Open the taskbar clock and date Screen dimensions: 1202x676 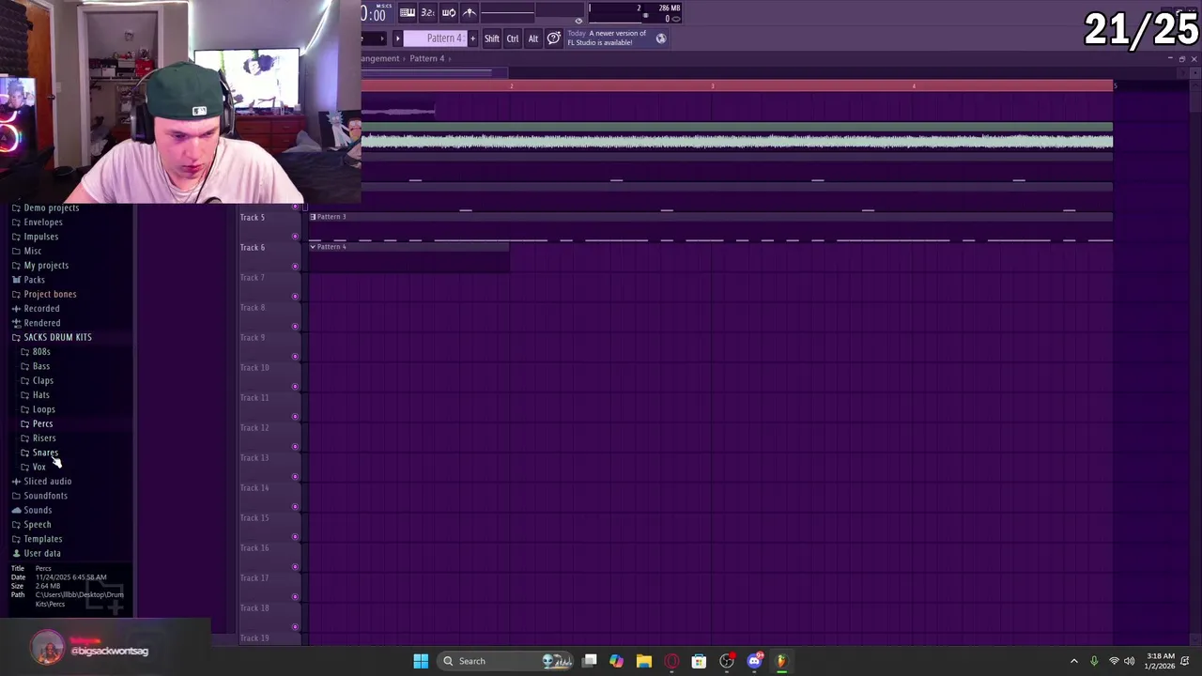(1160, 661)
